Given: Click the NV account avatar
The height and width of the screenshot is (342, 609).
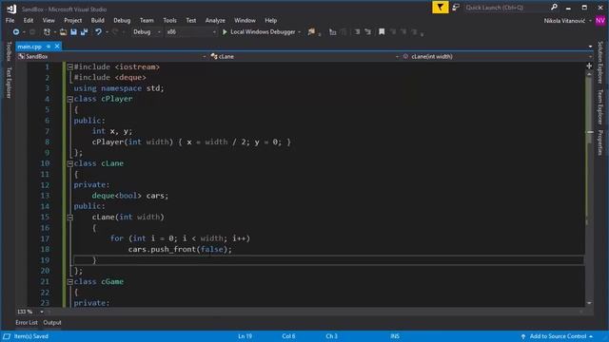Looking at the screenshot, I should click(x=600, y=21).
